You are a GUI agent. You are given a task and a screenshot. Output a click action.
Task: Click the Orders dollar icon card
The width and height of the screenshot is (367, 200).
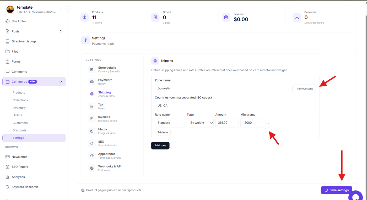click(155, 18)
